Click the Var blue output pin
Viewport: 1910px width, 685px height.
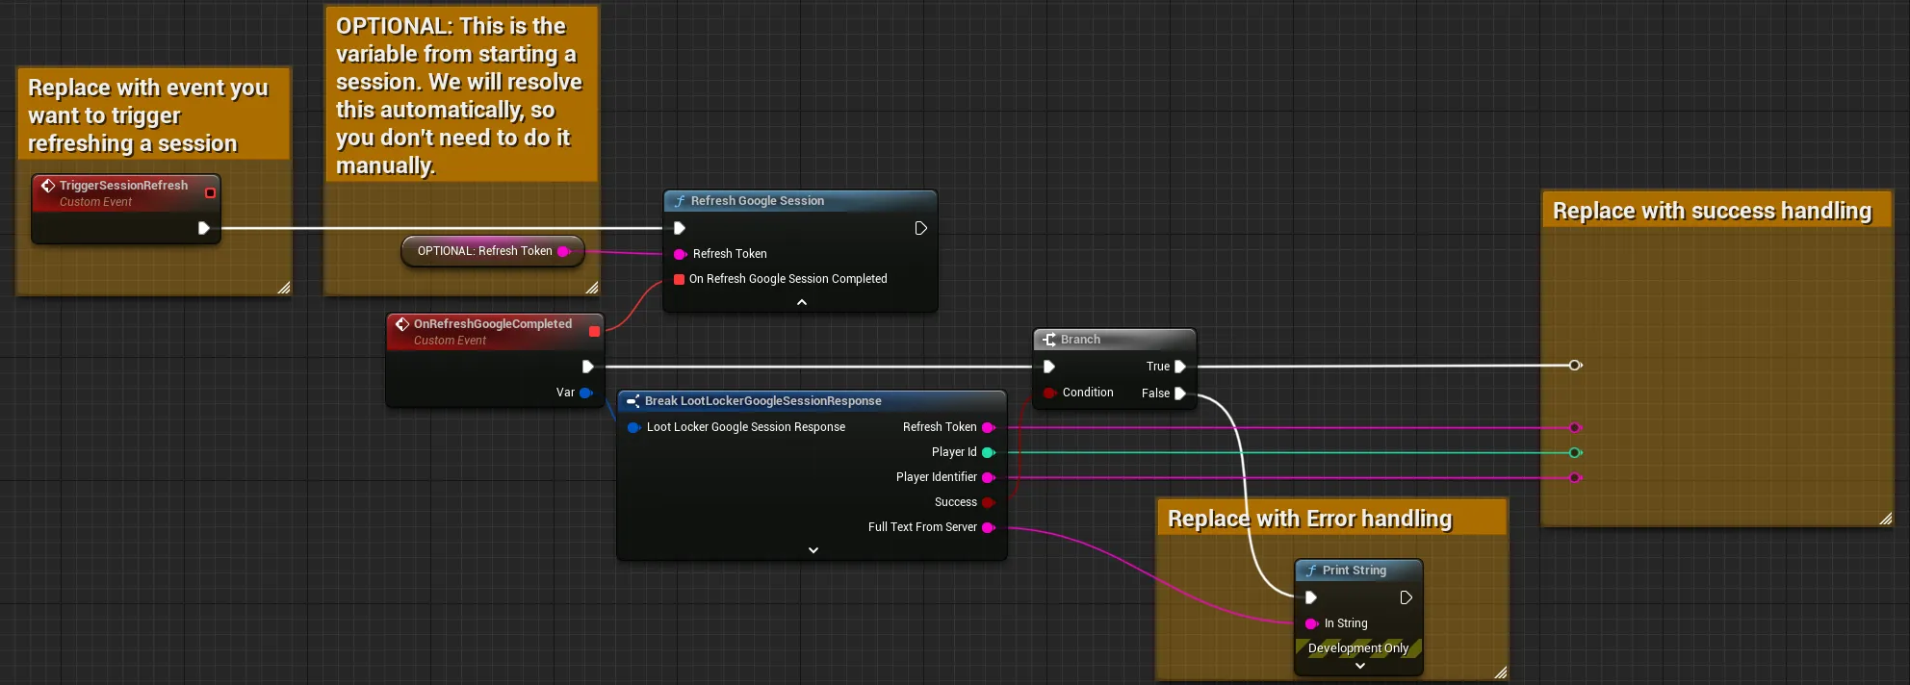(x=585, y=393)
